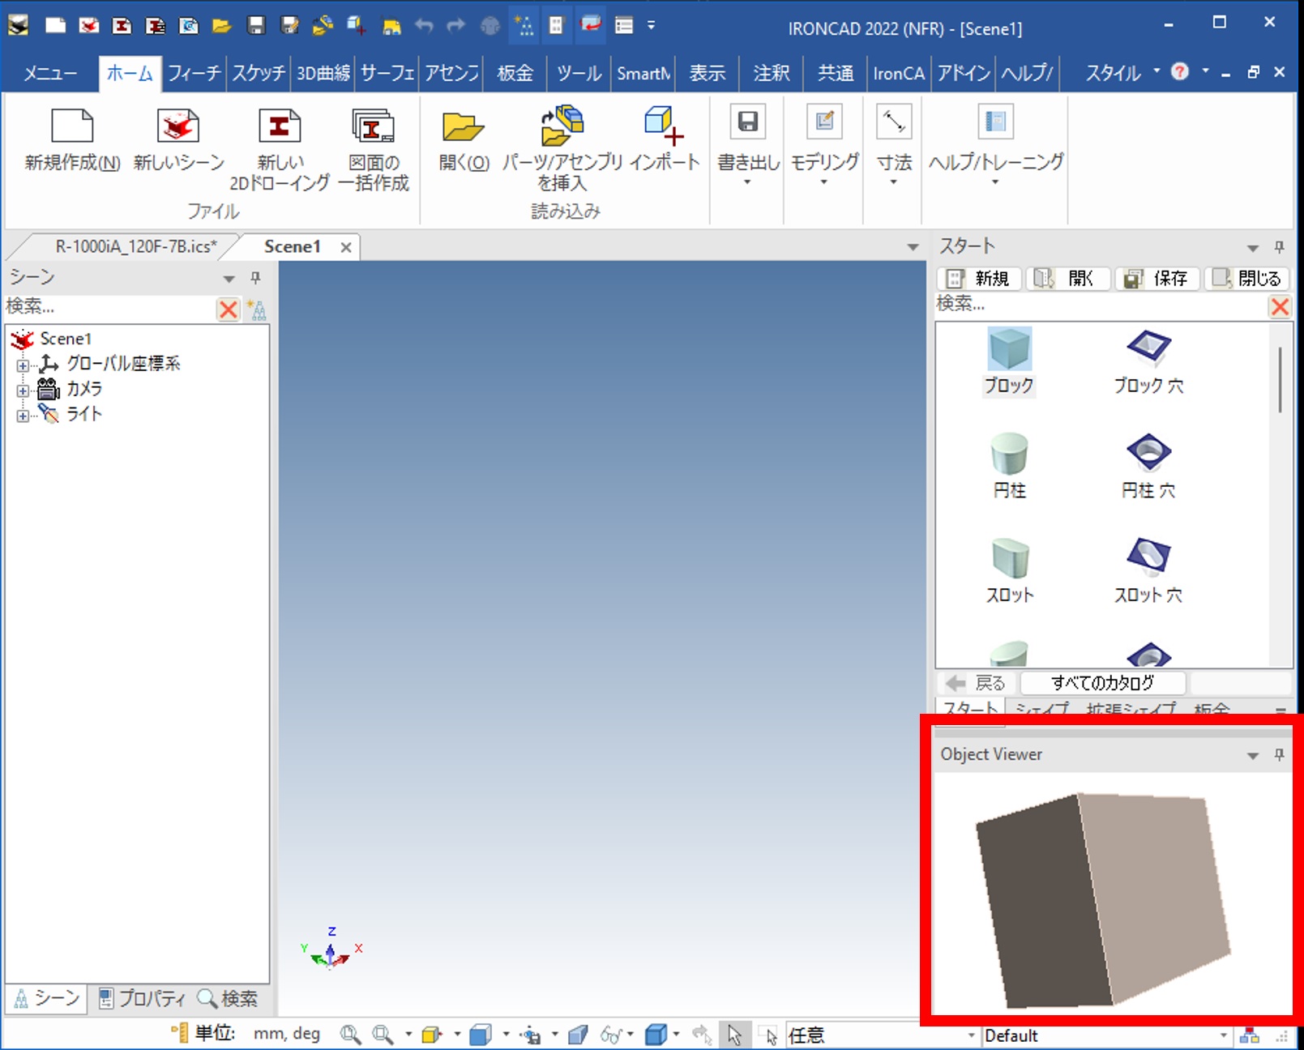Expand the グローバル座標系 tree node
The image size is (1304, 1050).
(x=23, y=365)
